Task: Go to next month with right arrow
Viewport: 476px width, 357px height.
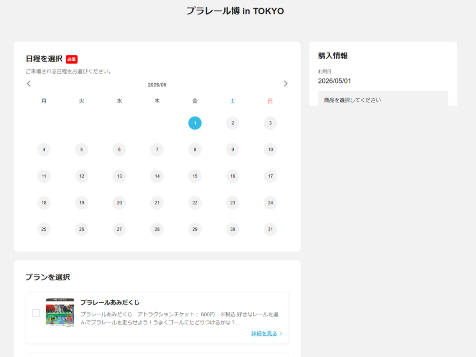Action: tap(285, 84)
